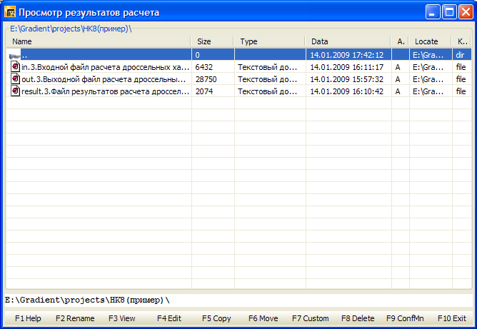
Task: Click the application icon in title bar
Action: [10, 12]
